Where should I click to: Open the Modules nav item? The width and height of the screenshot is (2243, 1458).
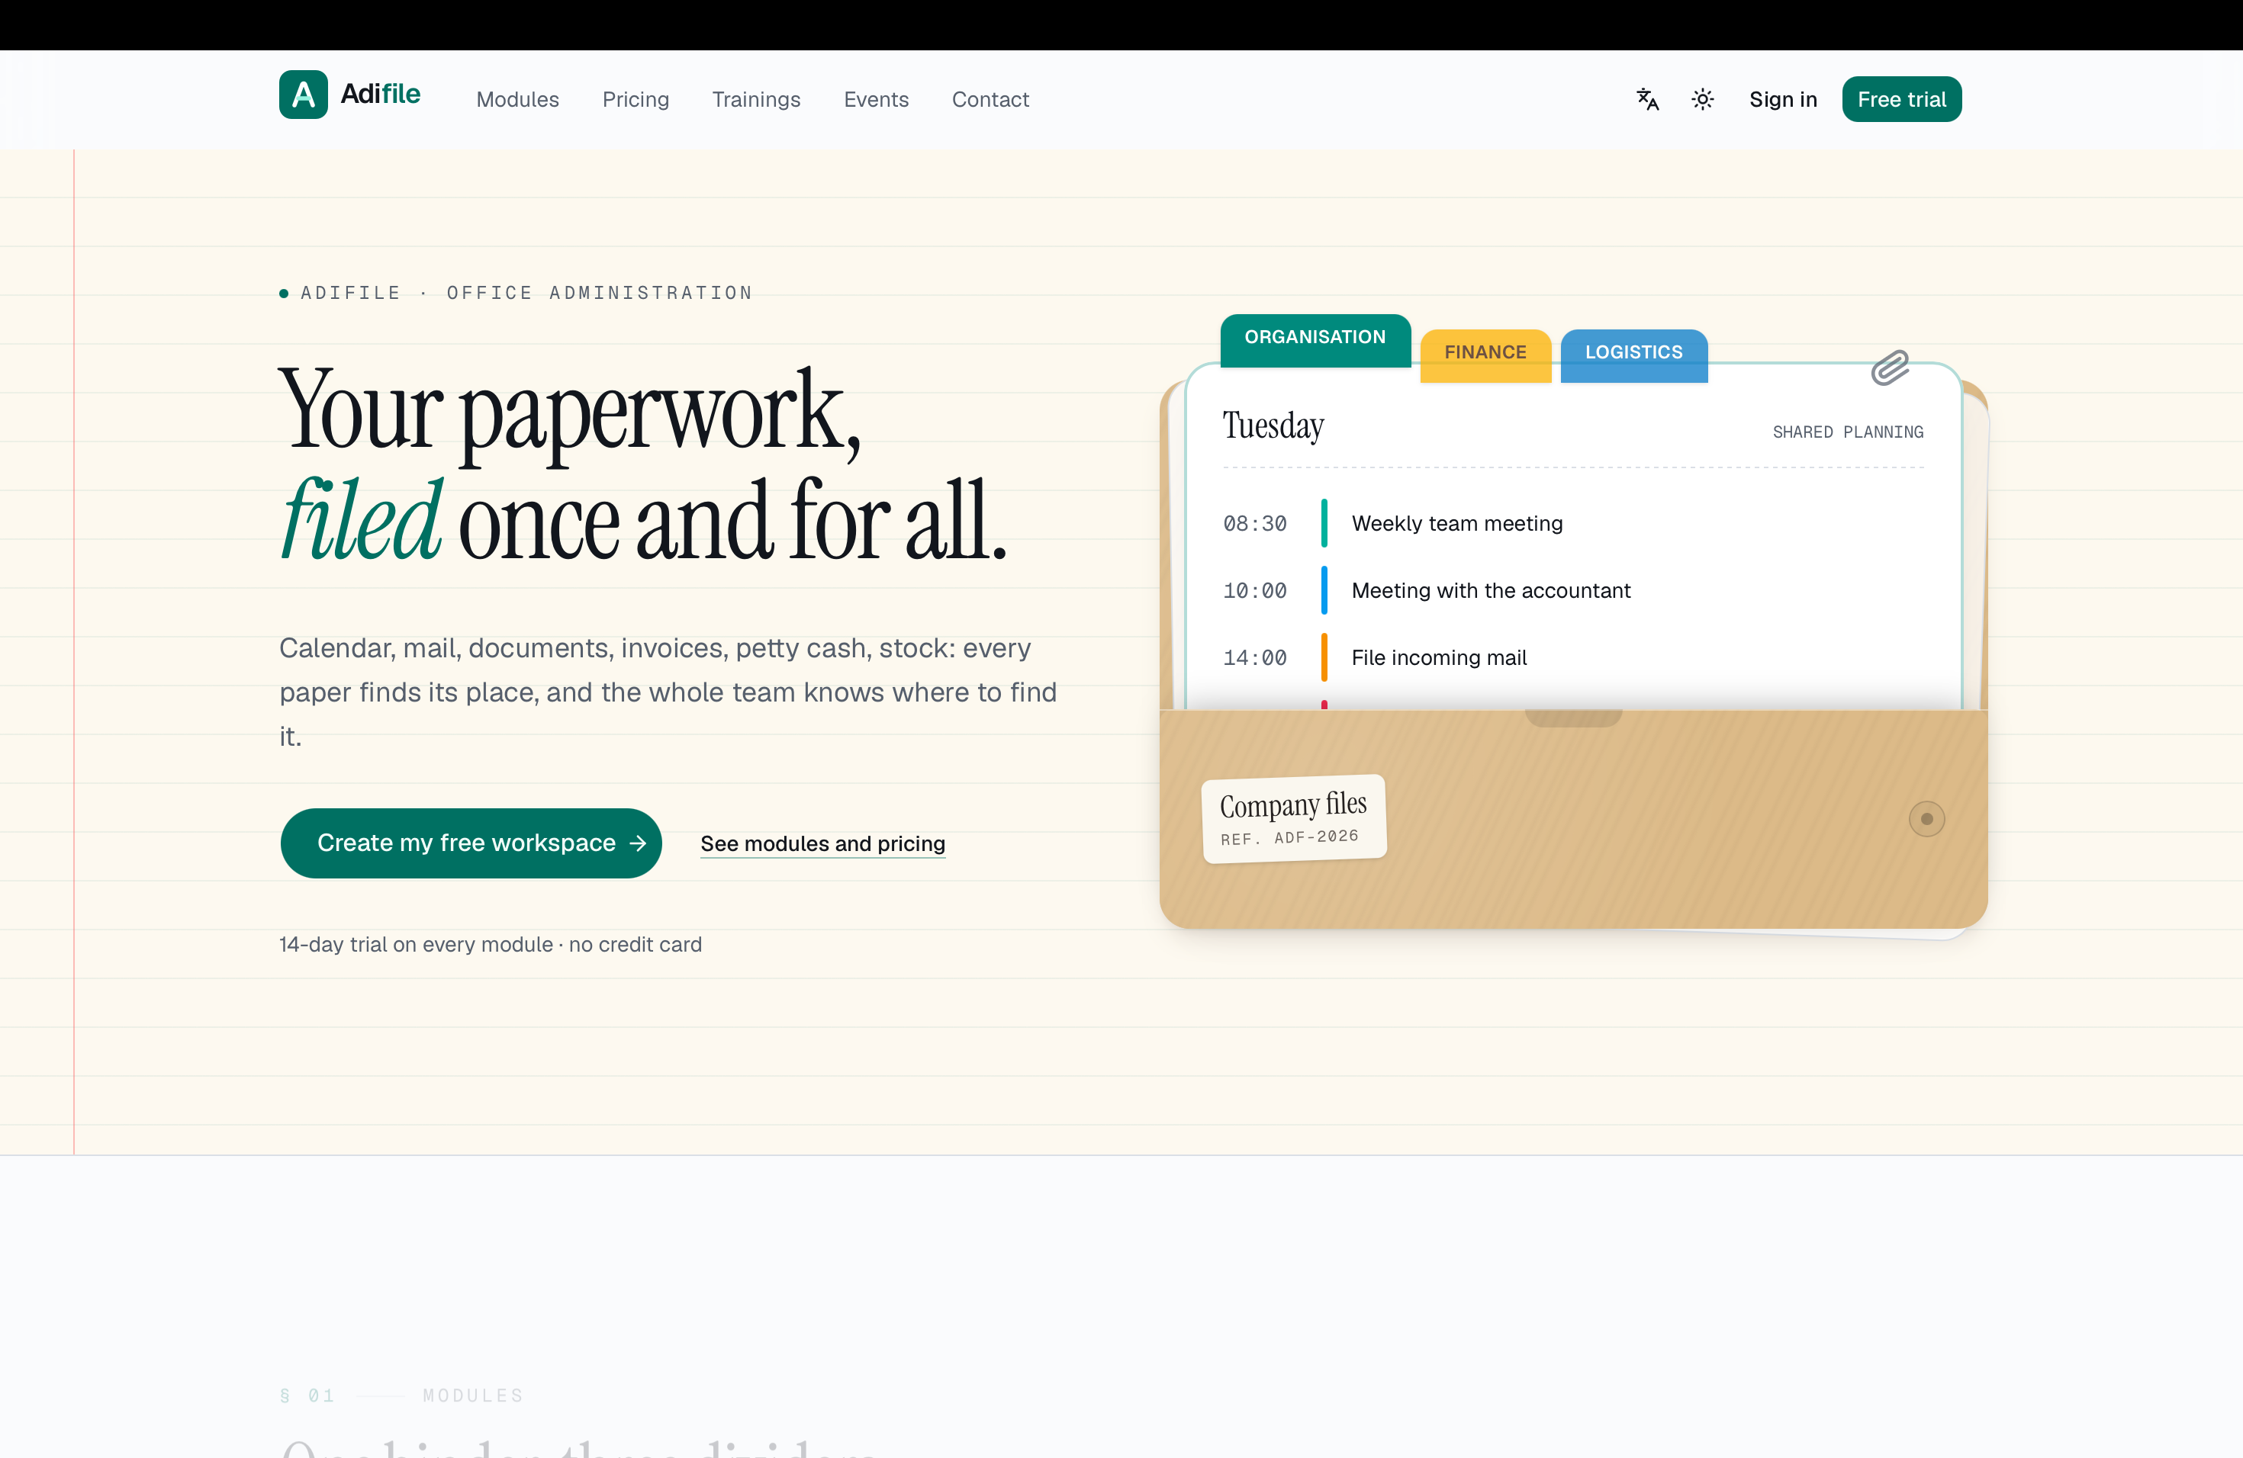pyautogui.click(x=517, y=99)
